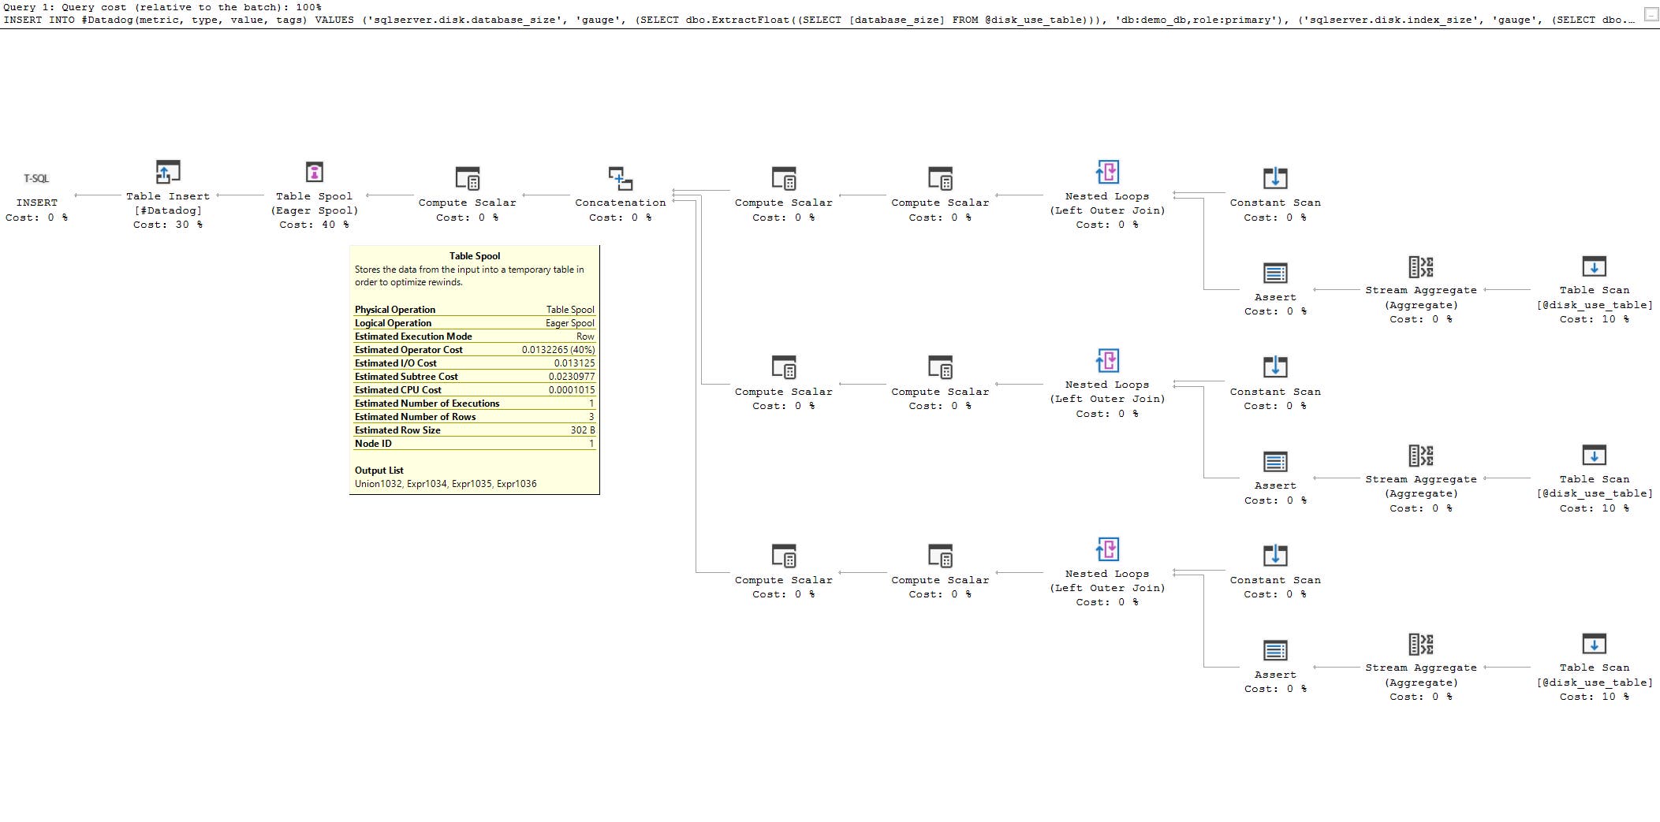This screenshot has height=822, width=1660.
Task: Select the Table Insert [#Datadog] operator icon
Action: pyautogui.click(x=166, y=173)
